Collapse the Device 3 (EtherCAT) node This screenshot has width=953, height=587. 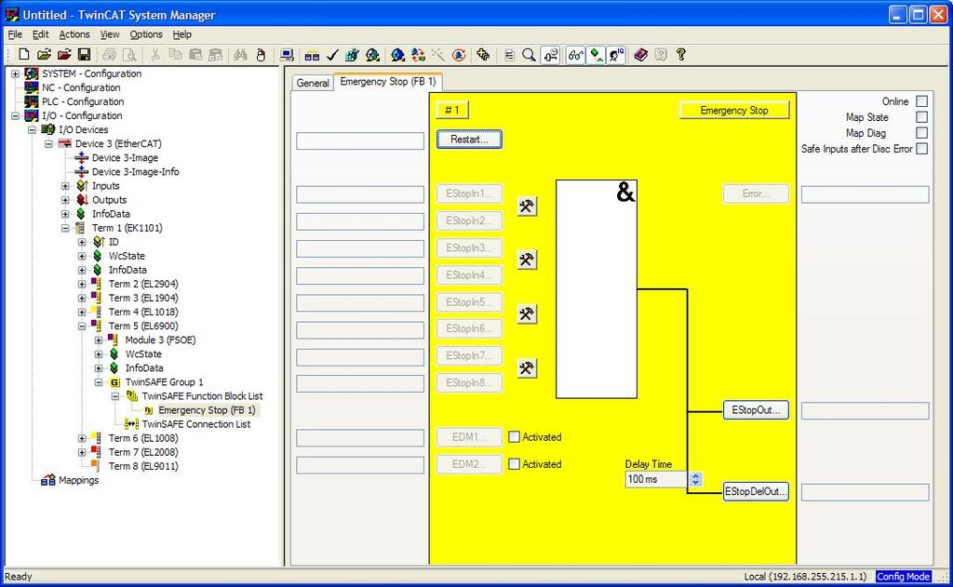pos(48,143)
